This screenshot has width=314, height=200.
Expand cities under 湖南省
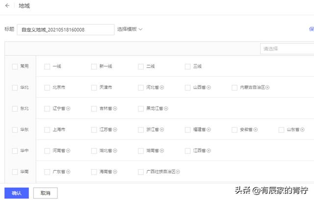(162, 151)
